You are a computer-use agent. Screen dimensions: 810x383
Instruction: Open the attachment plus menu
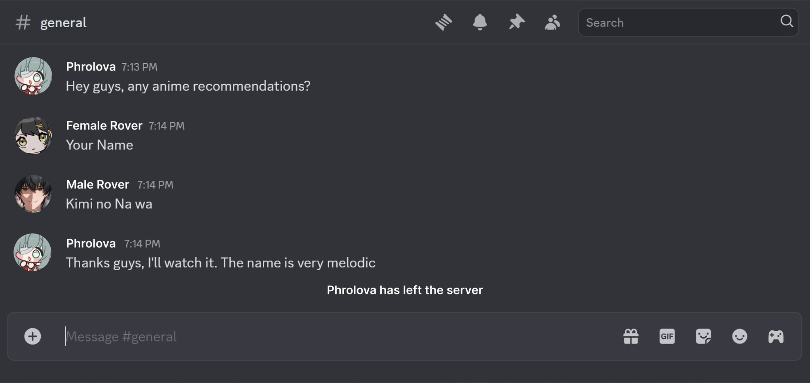point(32,337)
